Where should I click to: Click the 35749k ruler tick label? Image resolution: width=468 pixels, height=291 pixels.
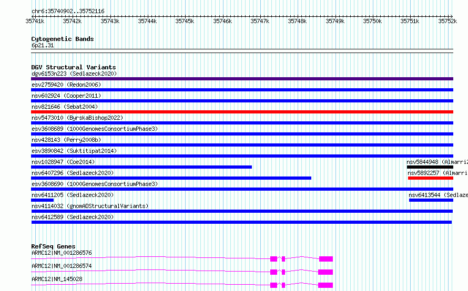click(x=335, y=21)
